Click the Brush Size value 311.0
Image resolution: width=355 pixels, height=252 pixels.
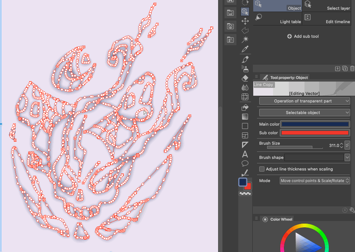[334, 145]
